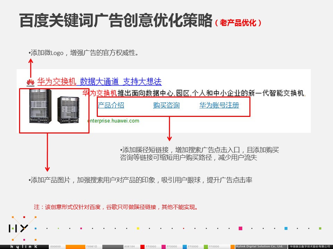Select the red swatch in footer
Viewport: 333px width, 249px height.
142,247
